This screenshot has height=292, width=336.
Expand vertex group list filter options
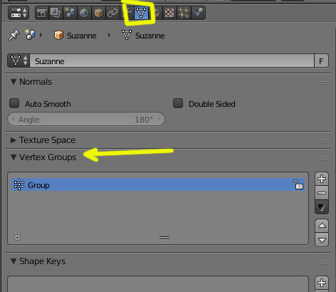tap(17, 237)
